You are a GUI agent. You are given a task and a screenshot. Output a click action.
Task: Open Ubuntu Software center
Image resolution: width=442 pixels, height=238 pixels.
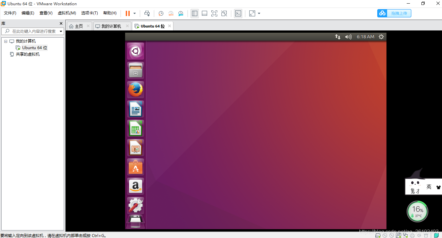135,167
